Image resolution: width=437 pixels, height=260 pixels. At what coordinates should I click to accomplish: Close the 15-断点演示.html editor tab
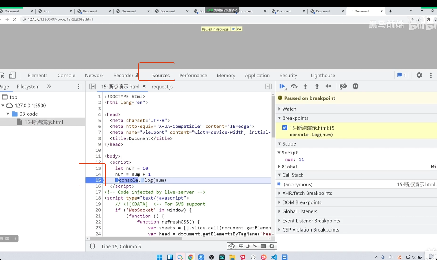coord(144,86)
